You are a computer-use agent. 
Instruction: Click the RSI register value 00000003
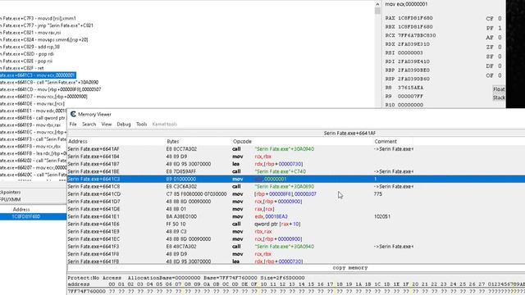[410, 52]
